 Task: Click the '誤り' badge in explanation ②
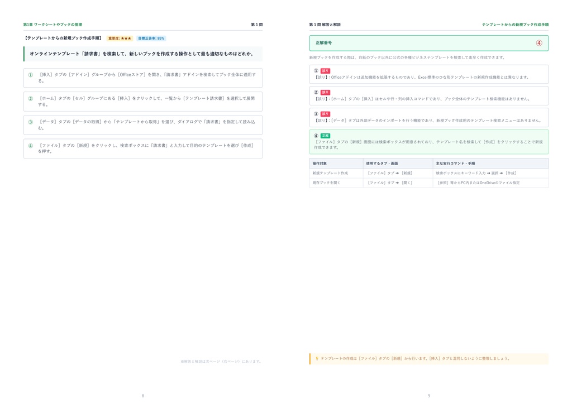326,93
